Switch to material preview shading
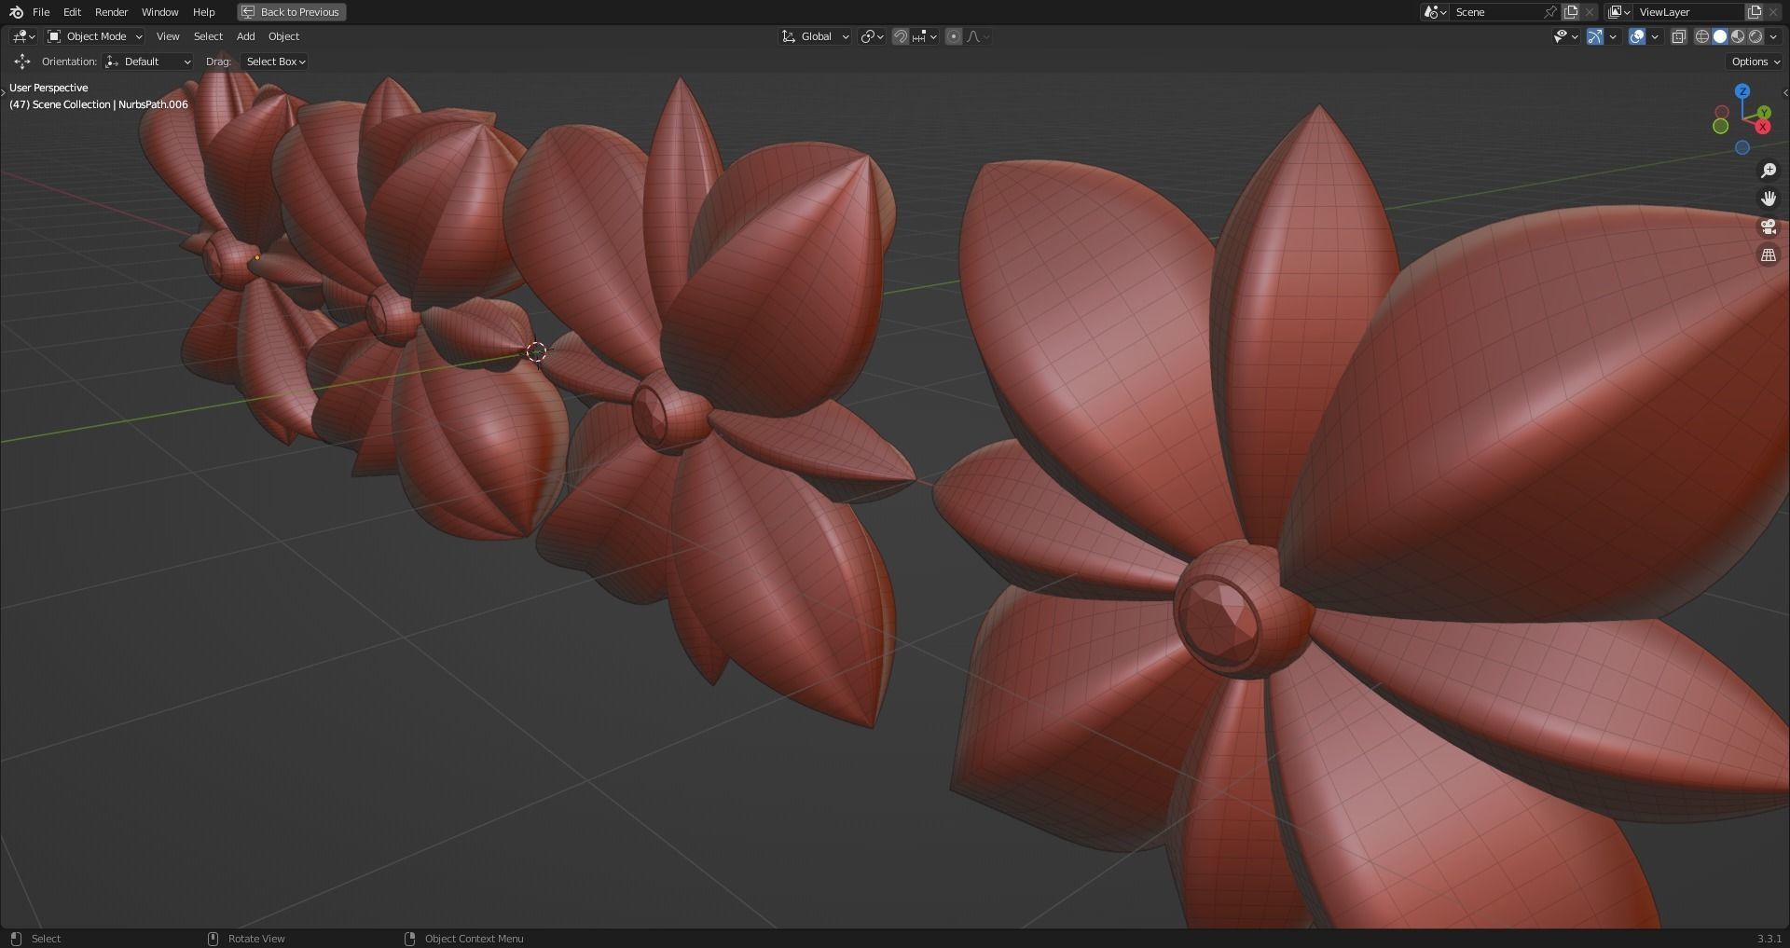The height and width of the screenshot is (948, 1790). (1737, 36)
